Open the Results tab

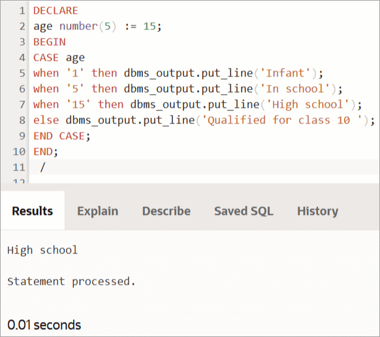pyautogui.click(x=33, y=211)
